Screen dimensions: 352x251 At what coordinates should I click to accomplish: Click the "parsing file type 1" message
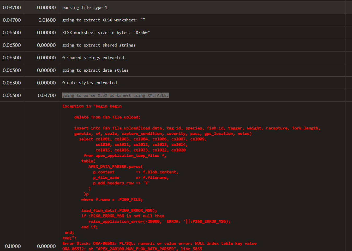click(85, 8)
